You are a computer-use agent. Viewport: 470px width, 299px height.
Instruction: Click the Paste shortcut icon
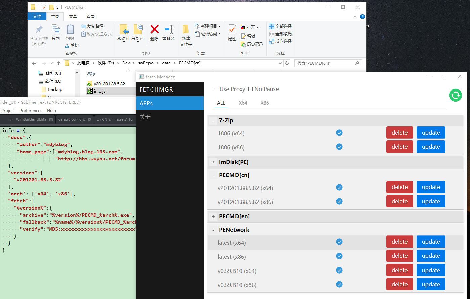click(84, 34)
